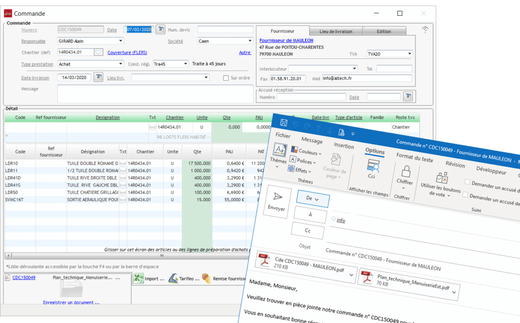Click the Envoyer send icon in Outlook
The height and width of the screenshot is (323, 520).
click(278, 197)
